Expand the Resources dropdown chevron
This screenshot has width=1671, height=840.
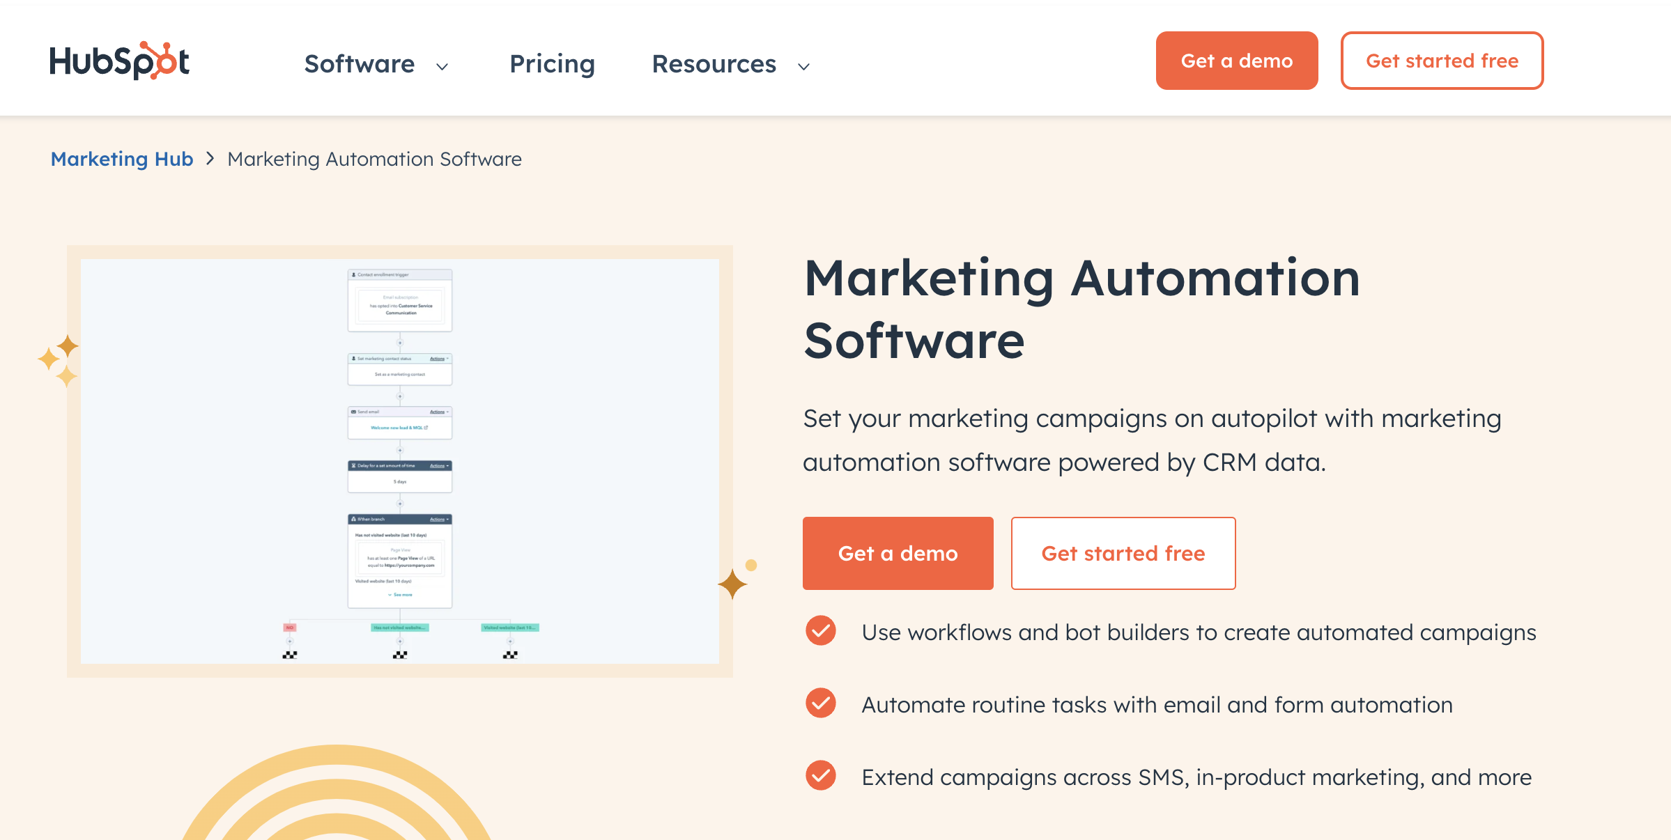coord(803,66)
